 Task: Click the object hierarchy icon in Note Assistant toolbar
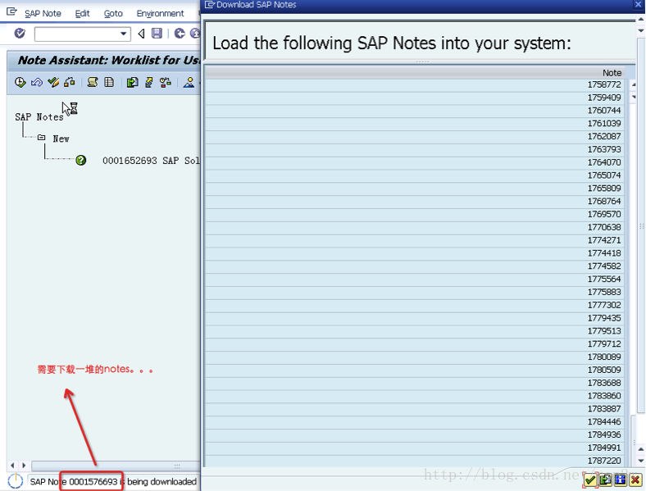point(69,83)
